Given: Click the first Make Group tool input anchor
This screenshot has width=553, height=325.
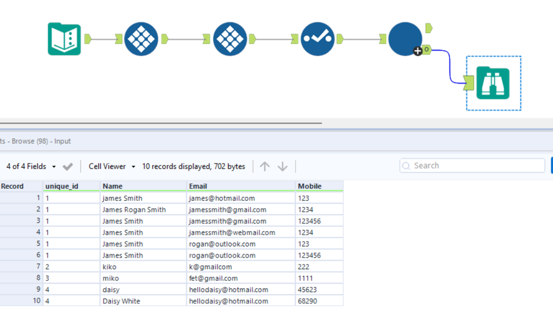Looking at the screenshot, I should (118, 39).
